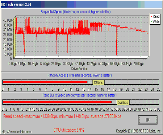Click the 30.63gb drive position label
The width and height of the screenshot is (163, 135).
coord(68,64)
